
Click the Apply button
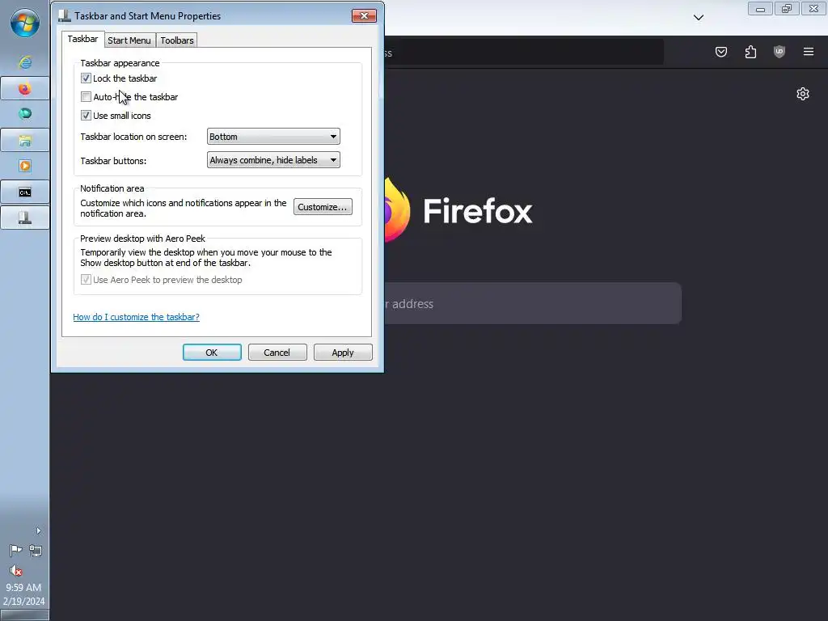(x=343, y=353)
